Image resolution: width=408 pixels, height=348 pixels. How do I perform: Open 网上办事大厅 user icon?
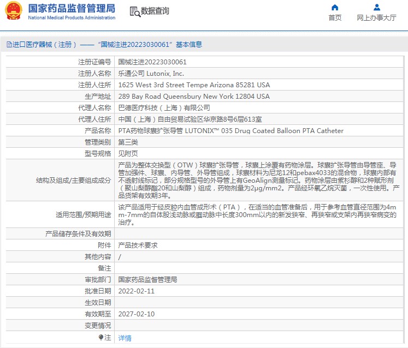(x=376, y=7)
